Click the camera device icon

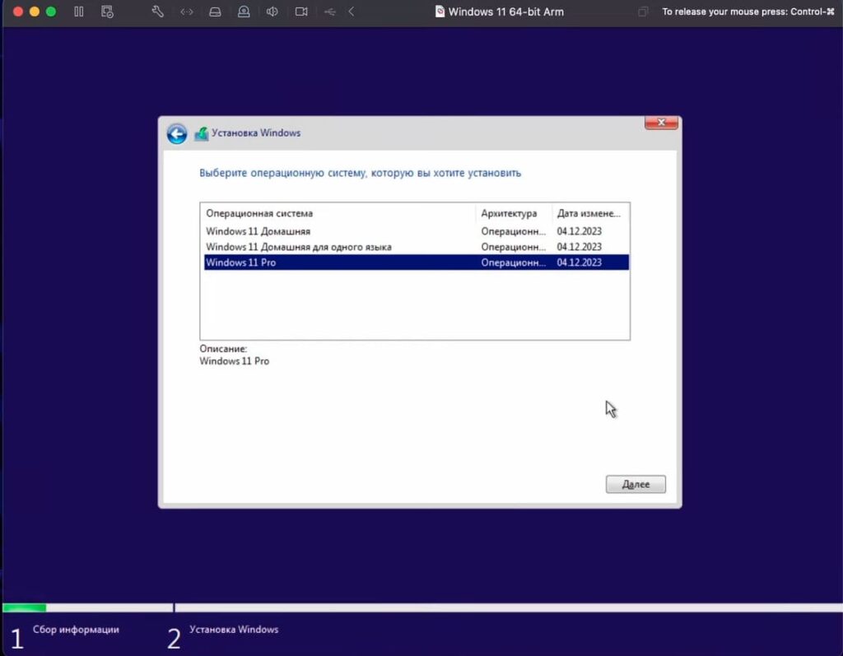click(301, 12)
